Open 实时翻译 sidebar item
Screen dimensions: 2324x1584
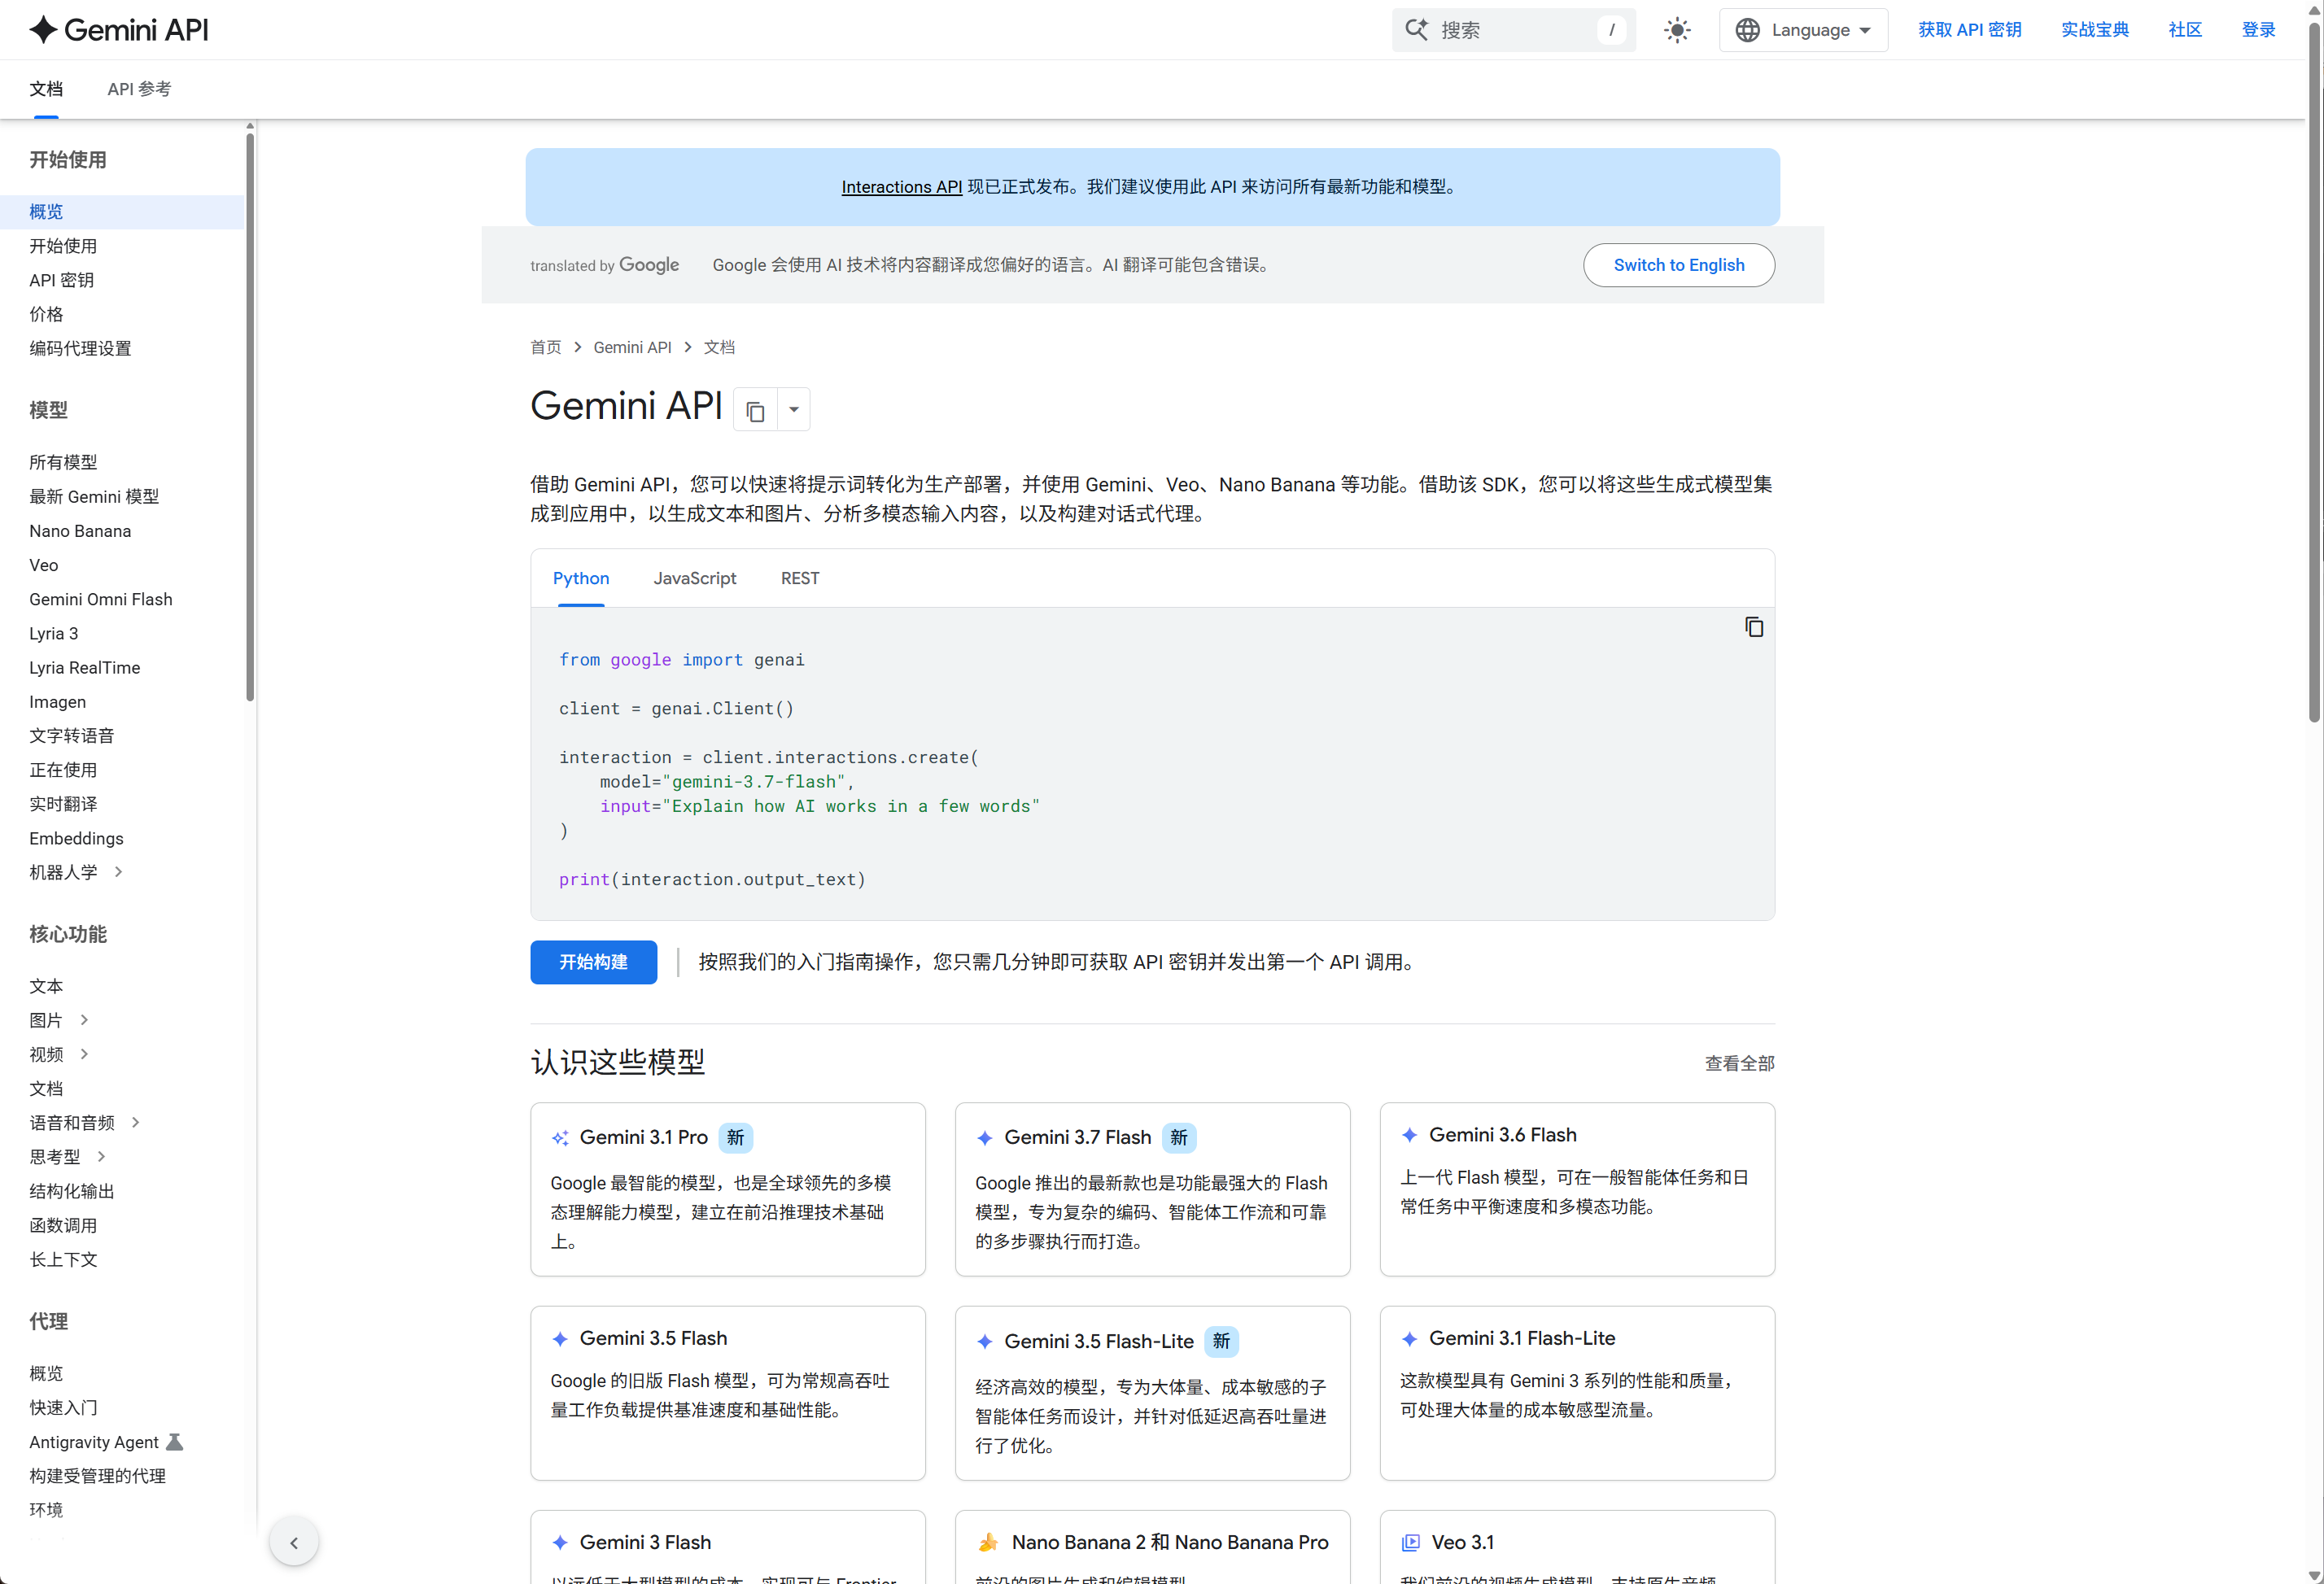63,804
